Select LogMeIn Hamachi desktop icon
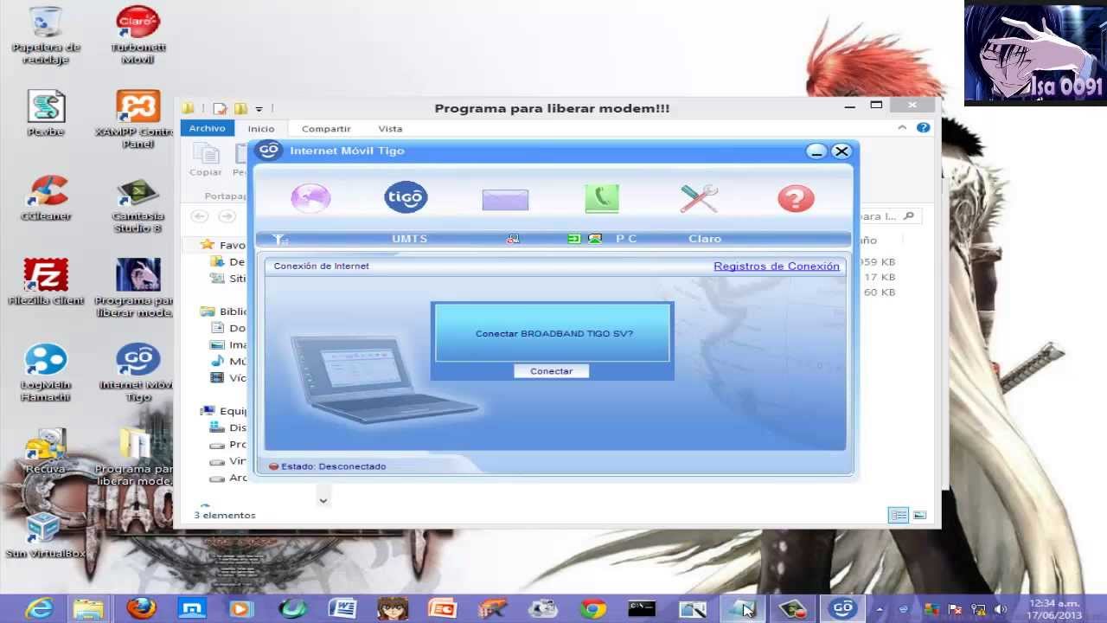The image size is (1107, 623). click(x=46, y=374)
